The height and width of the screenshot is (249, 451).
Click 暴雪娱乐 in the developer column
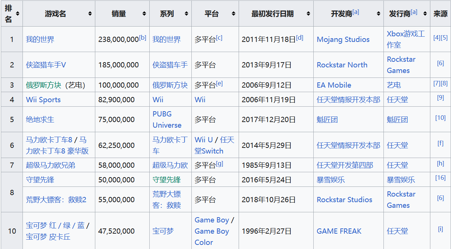point(331,180)
